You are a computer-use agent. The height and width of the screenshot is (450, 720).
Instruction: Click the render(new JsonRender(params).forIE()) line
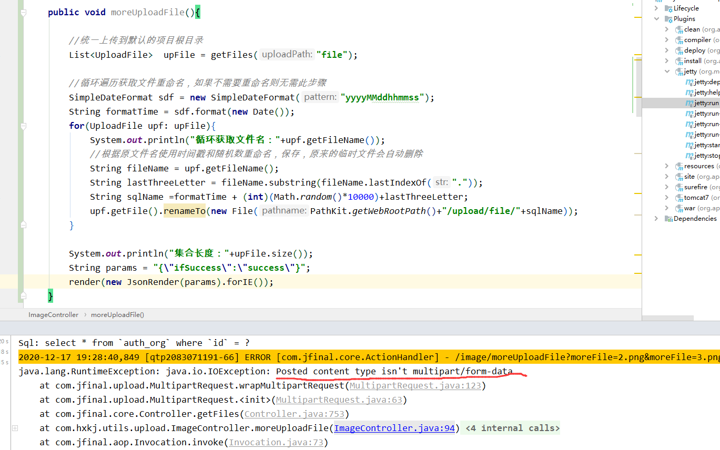[x=171, y=282]
